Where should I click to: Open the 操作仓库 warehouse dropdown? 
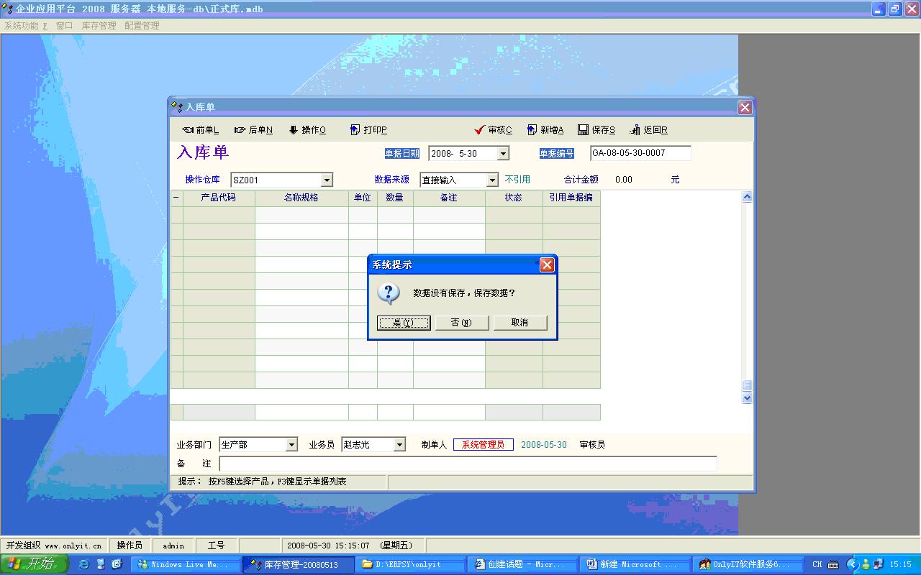(327, 180)
